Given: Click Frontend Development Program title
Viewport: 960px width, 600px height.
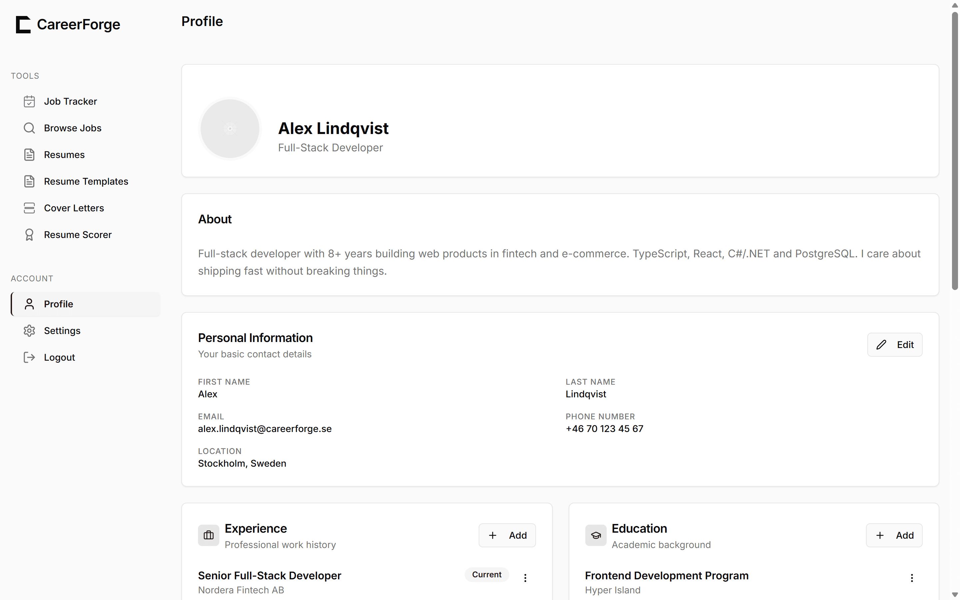Looking at the screenshot, I should coord(666,575).
